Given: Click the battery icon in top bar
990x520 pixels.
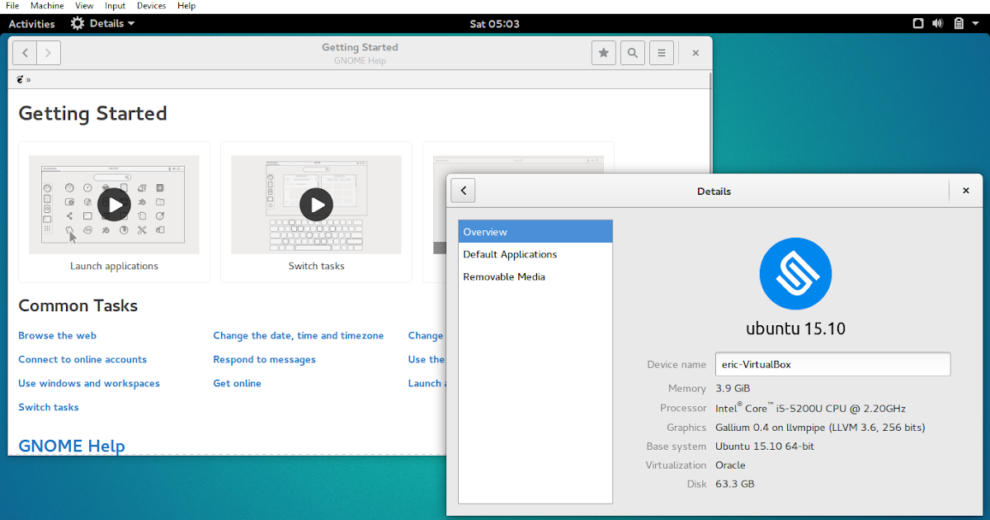Looking at the screenshot, I should (x=959, y=23).
